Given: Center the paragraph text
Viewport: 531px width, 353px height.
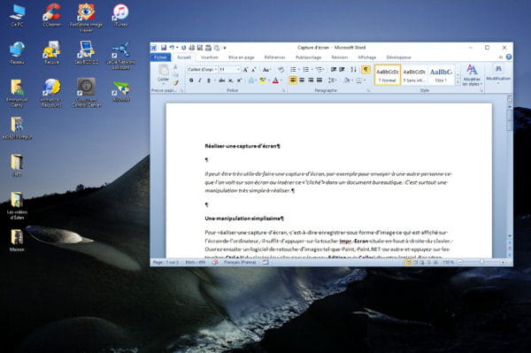Looking at the screenshot, I should click(302, 81).
